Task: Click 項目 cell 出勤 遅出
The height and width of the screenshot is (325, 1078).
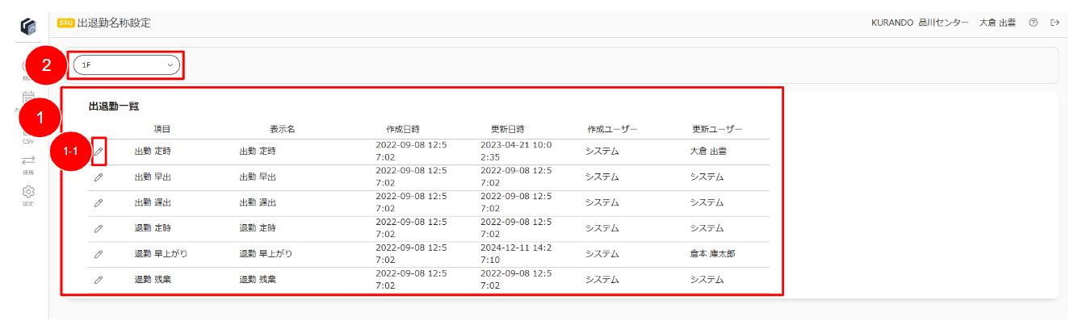Action: 153,202
